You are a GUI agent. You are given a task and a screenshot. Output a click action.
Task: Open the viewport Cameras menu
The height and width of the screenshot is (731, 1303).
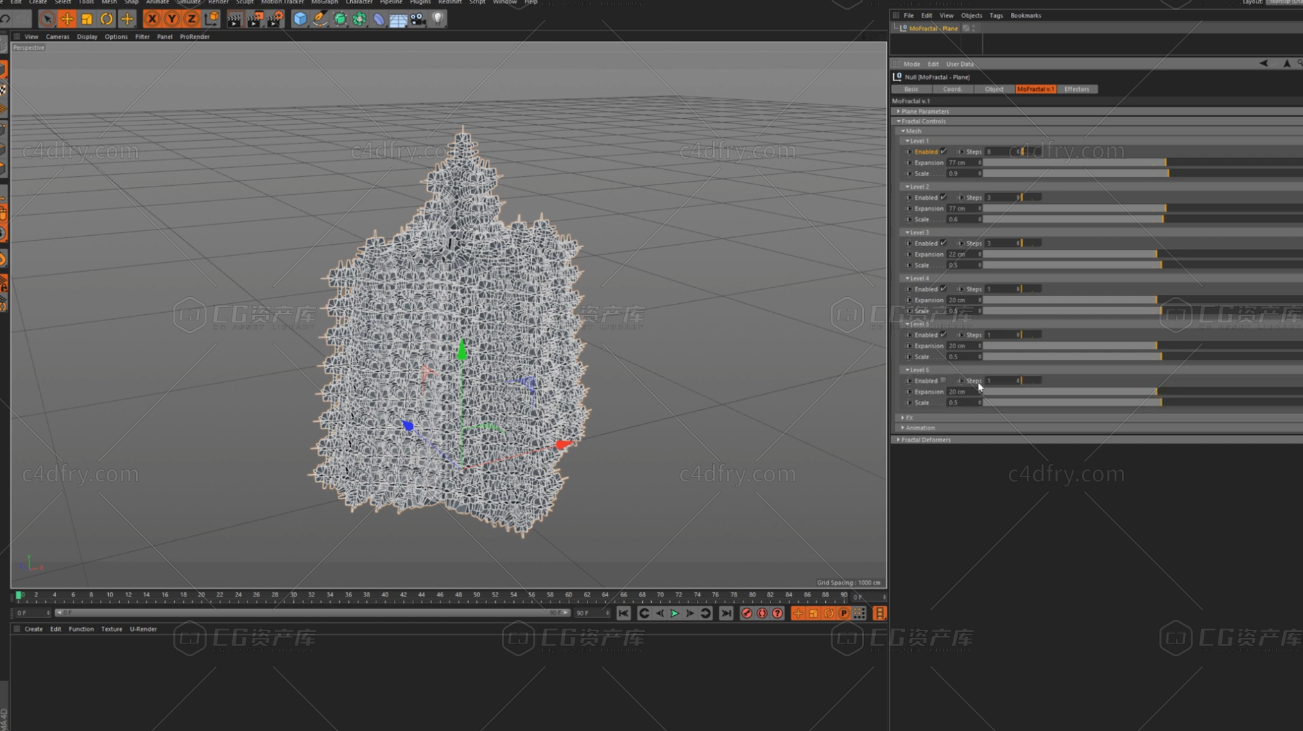pos(58,37)
